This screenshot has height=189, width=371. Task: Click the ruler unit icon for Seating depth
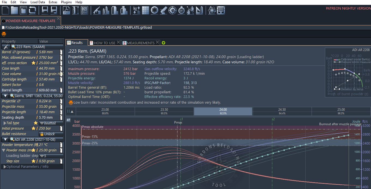[61, 118]
